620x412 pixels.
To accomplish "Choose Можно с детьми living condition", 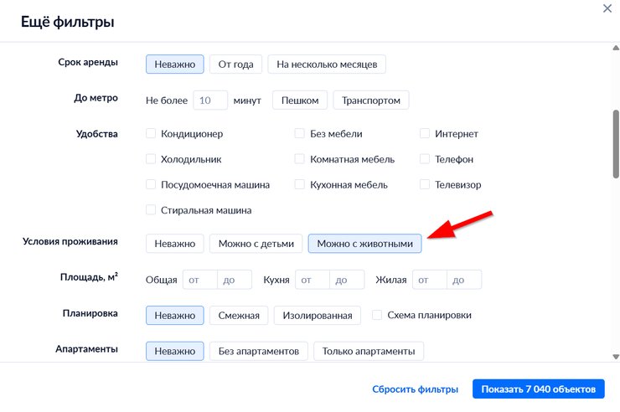I will tap(256, 244).
